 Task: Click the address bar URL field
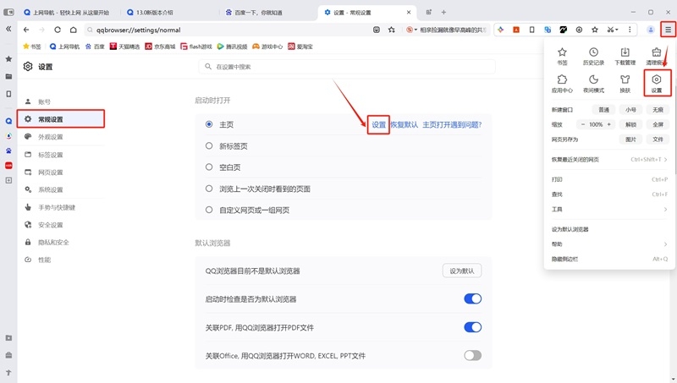[x=228, y=30]
